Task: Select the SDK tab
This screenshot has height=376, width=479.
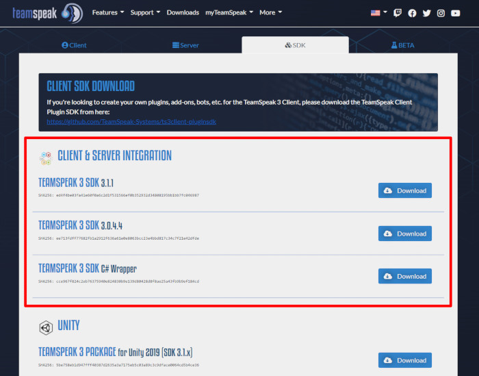Action: (x=295, y=45)
